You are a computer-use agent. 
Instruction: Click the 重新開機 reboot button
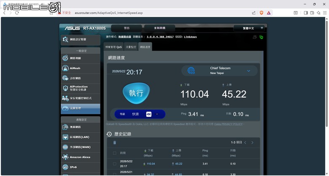coord(160,28)
